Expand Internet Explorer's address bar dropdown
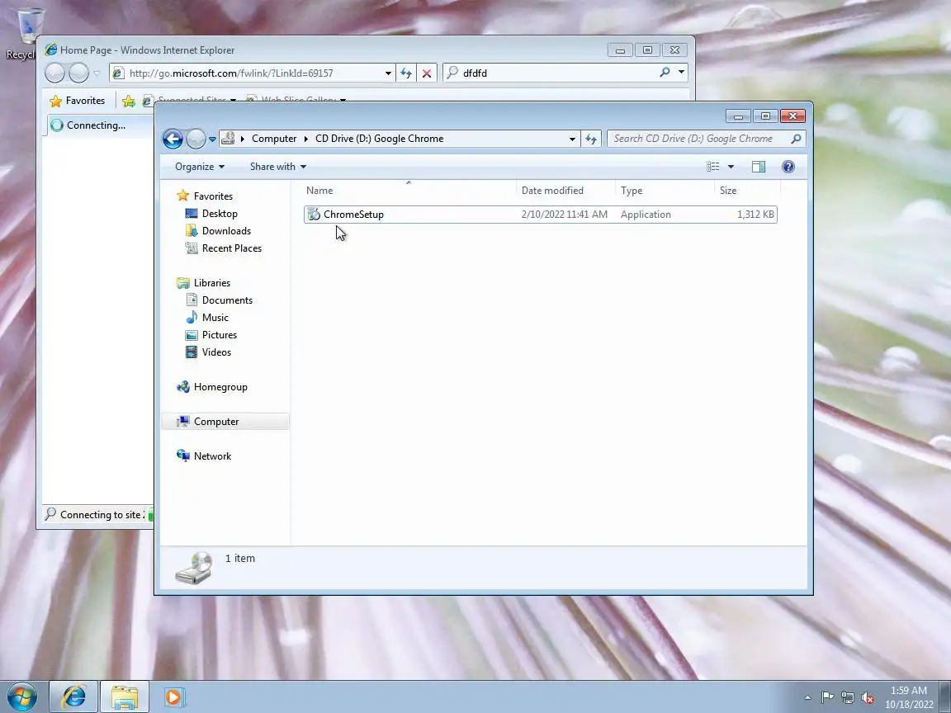This screenshot has width=951, height=713. (388, 73)
